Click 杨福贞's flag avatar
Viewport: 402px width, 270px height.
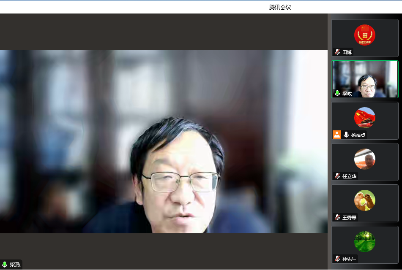[x=364, y=117]
